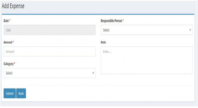This screenshot has height=108, width=198.
Task: Click the Note text area
Action: (x=147, y=60)
